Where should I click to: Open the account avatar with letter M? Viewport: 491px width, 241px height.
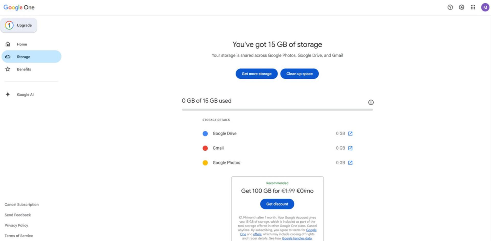[485, 7]
